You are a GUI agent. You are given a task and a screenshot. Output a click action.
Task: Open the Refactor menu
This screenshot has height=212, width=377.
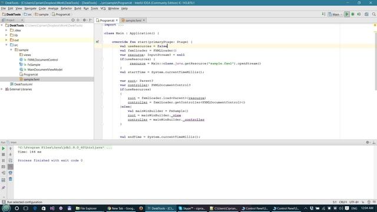pyautogui.click(x=66, y=8)
